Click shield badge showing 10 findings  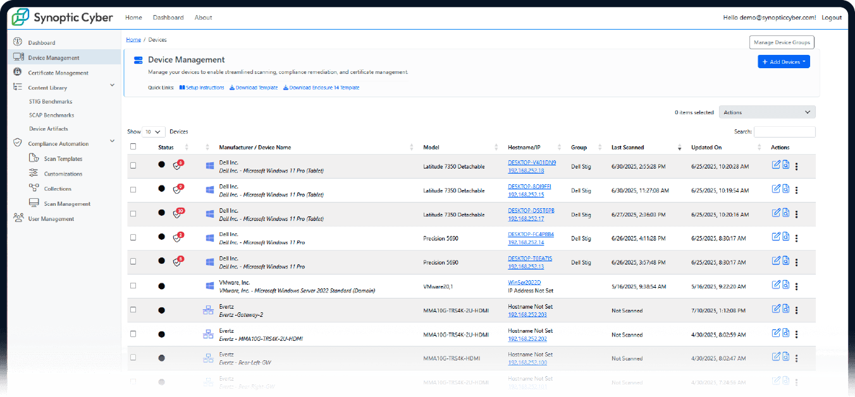pyautogui.click(x=178, y=213)
